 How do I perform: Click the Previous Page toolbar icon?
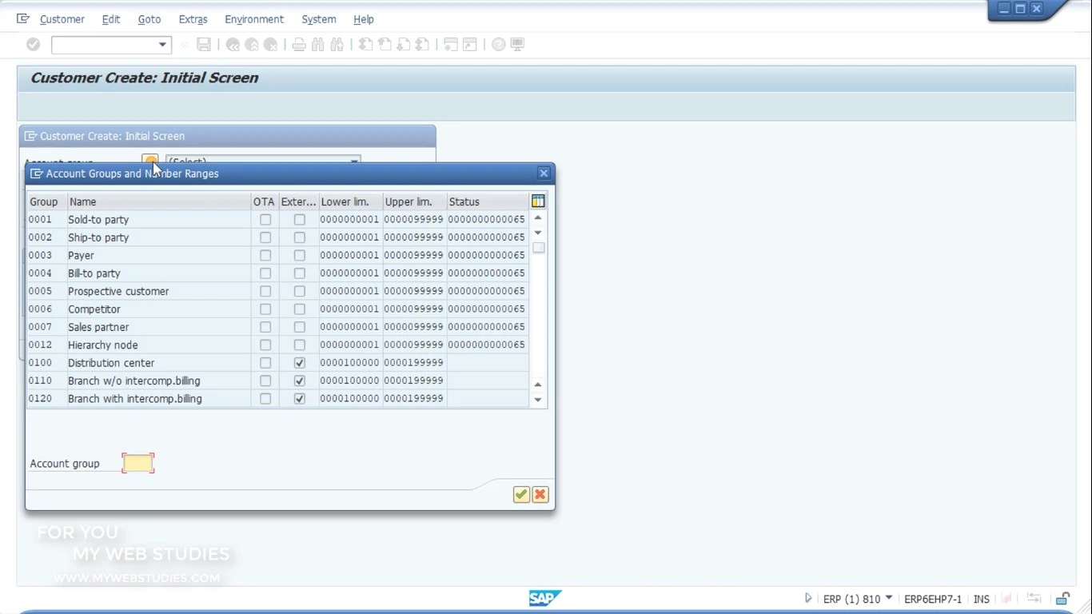pyautogui.click(x=385, y=45)
